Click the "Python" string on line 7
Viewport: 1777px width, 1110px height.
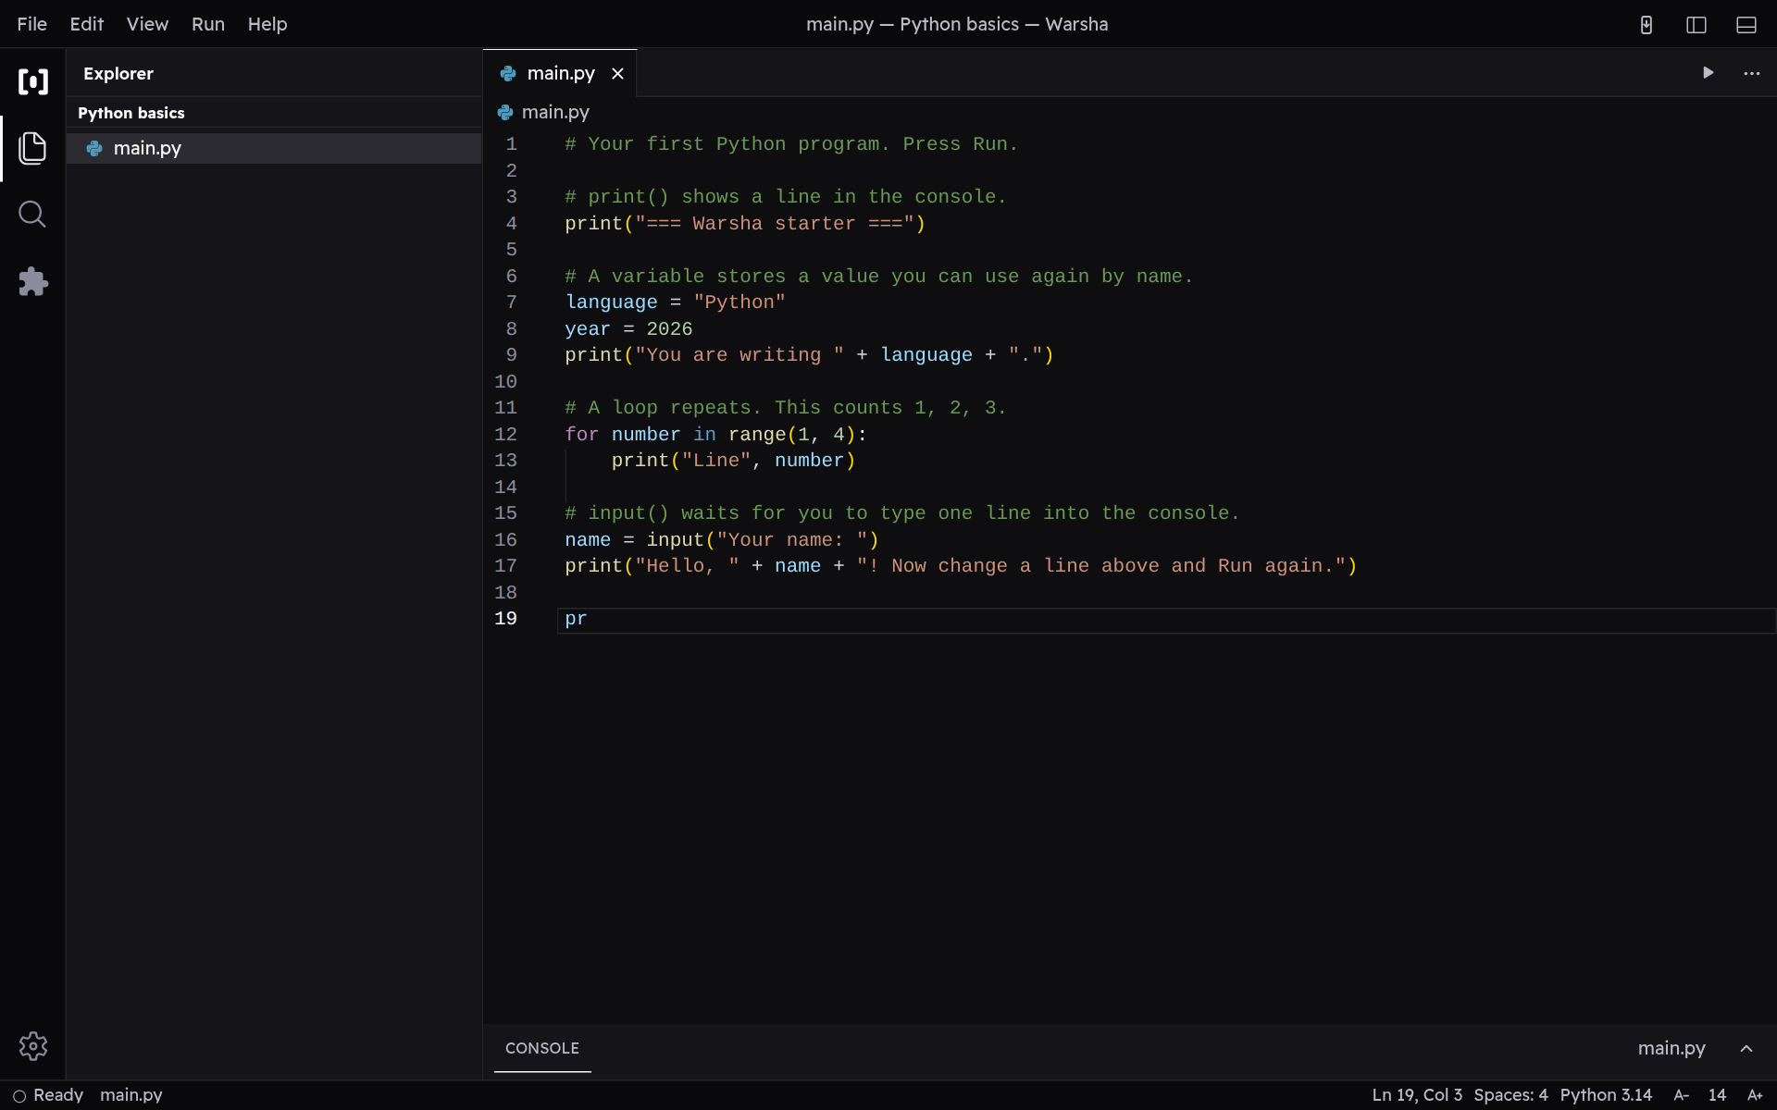(739, 302)
